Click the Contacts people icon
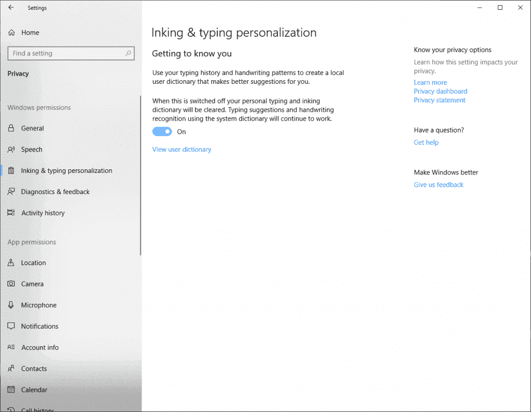Viewport: 531px width, 412px height. [11, 369]
